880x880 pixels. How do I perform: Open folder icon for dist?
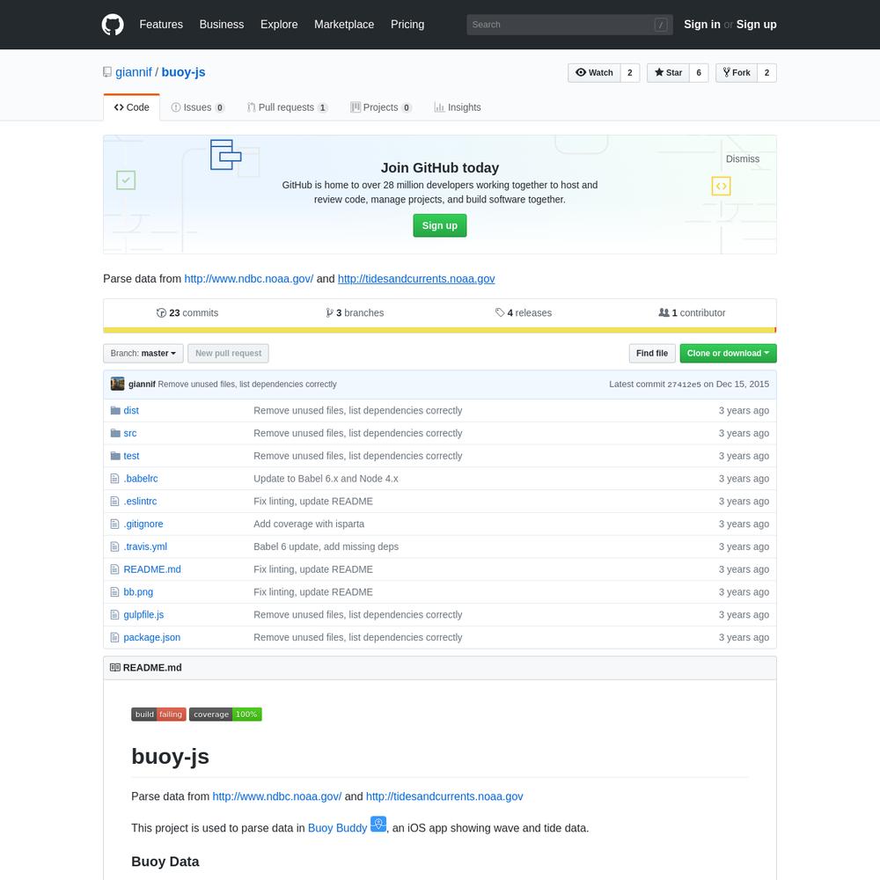[115, 410]
